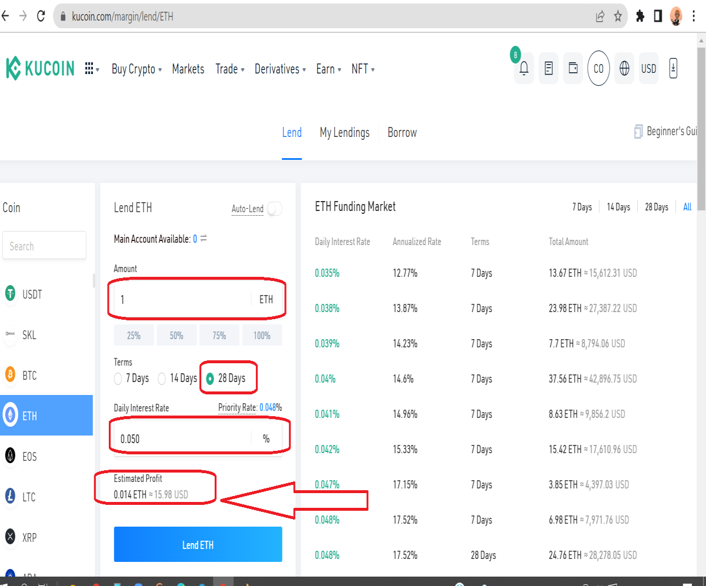Select the SKL coin icon

11,334
